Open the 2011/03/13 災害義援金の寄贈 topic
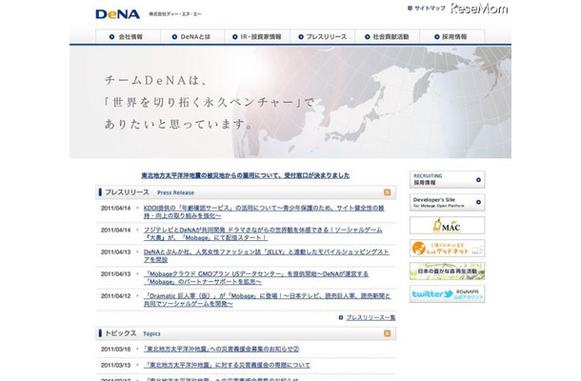 (x=227, y=365)
